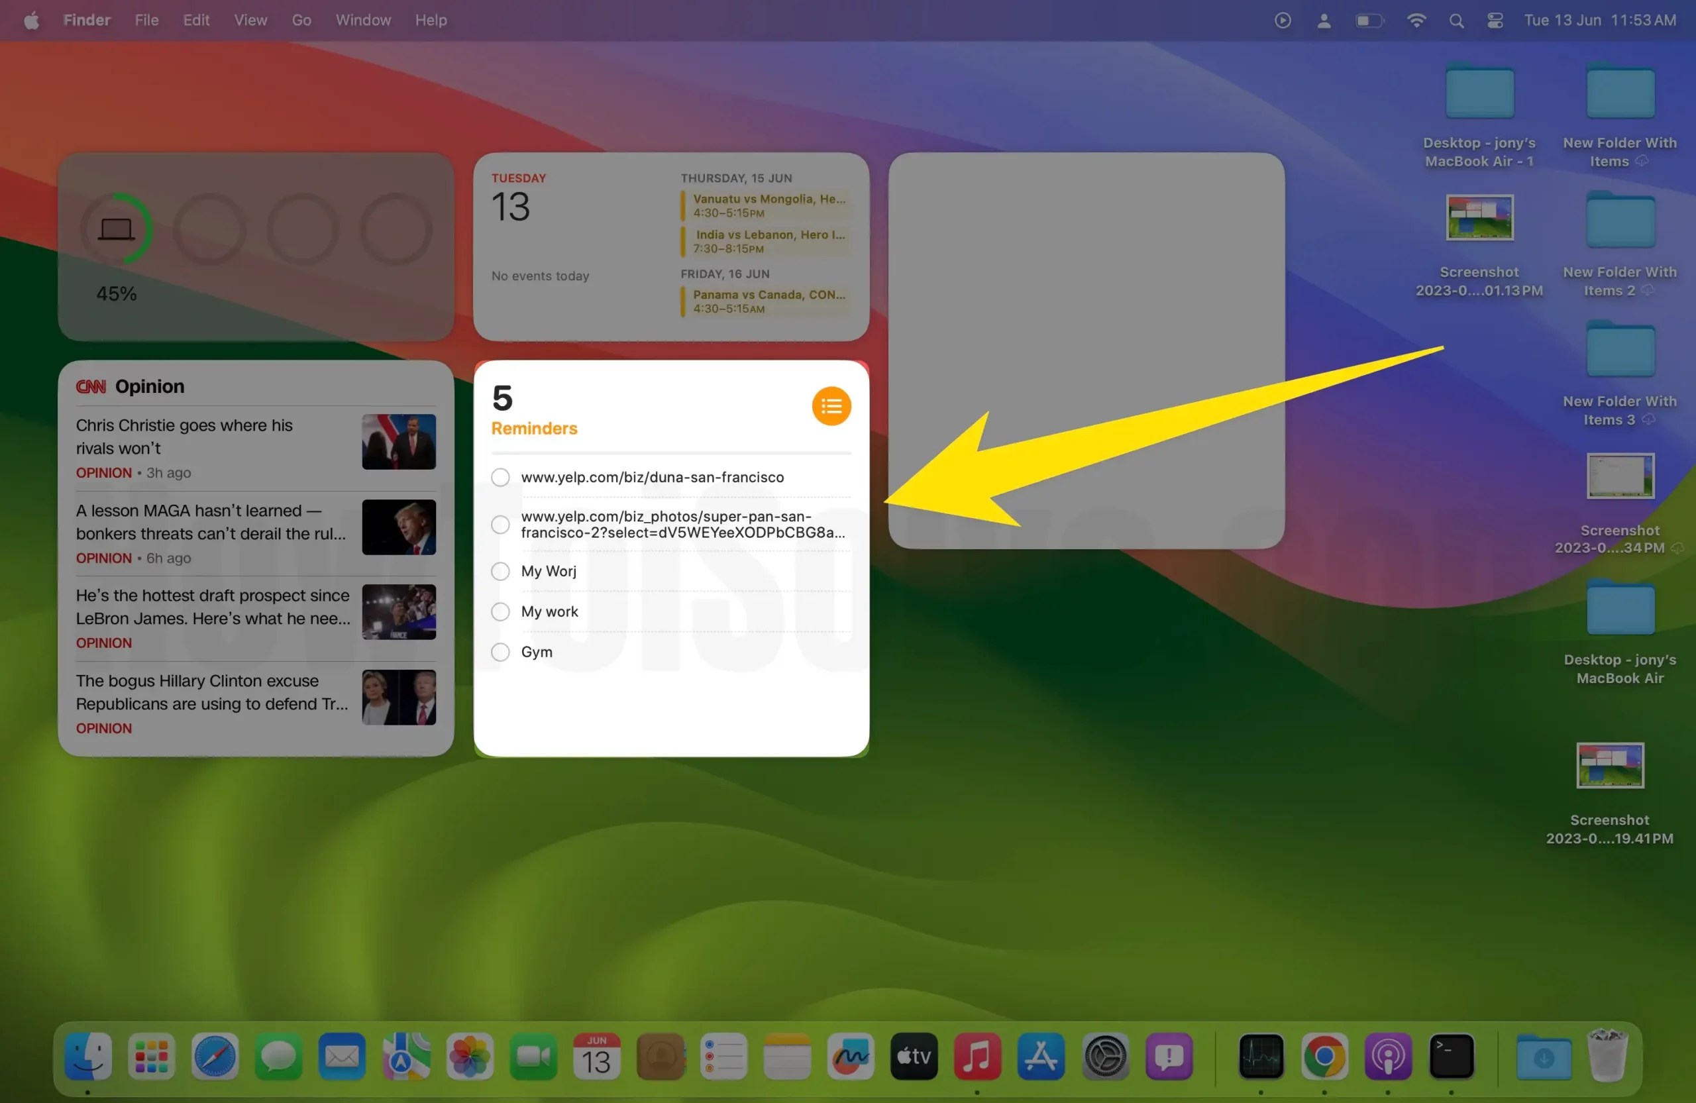Viewport: 1696px width, 1103px height.
Task: Open Podcasts app in Dock
Action: [1388, 1055]
